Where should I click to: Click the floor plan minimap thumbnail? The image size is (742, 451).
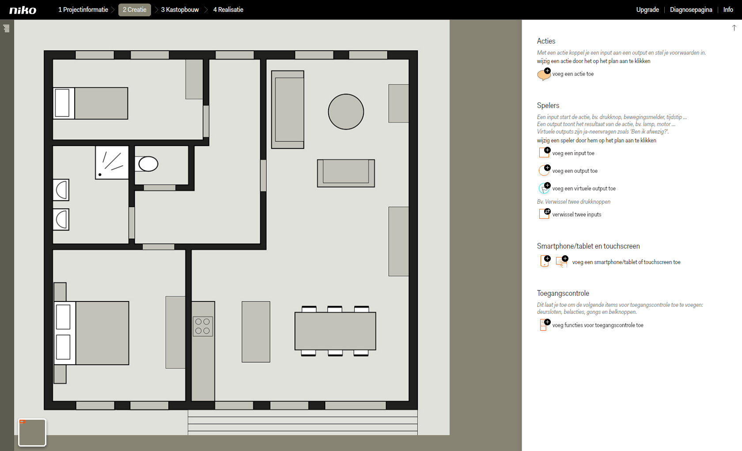point(32,432)
